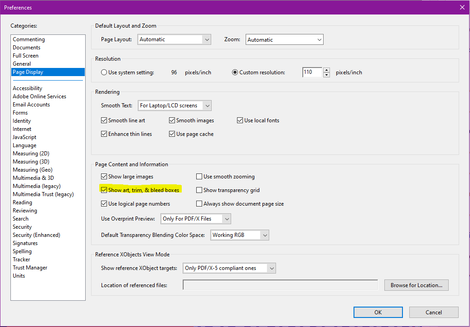Image resolution: width=470 pixels, height=327 pixels.
Task: Open Transparency Blending Color Space dropdown
Action: 240,235
